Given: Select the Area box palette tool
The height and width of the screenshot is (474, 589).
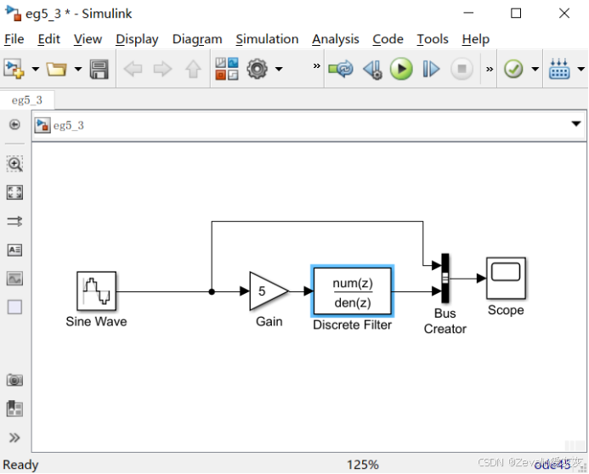Looking at the screenshot, I should click(x=14, y=307).
